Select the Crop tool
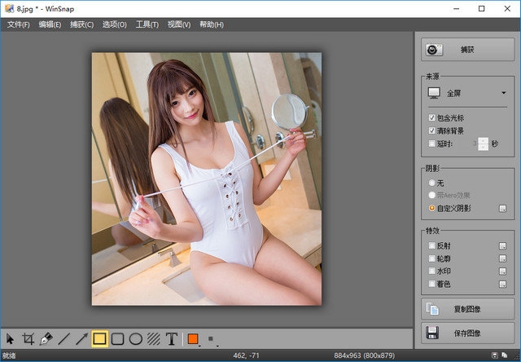The height and width of the screenshot is (362, 521). click(x=28, y=338)
